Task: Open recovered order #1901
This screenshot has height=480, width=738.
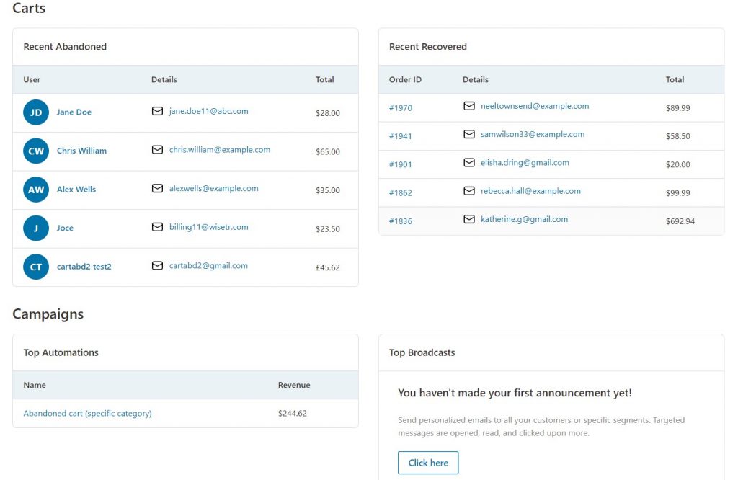Action: pyautogui.click(x=400, y=164)
